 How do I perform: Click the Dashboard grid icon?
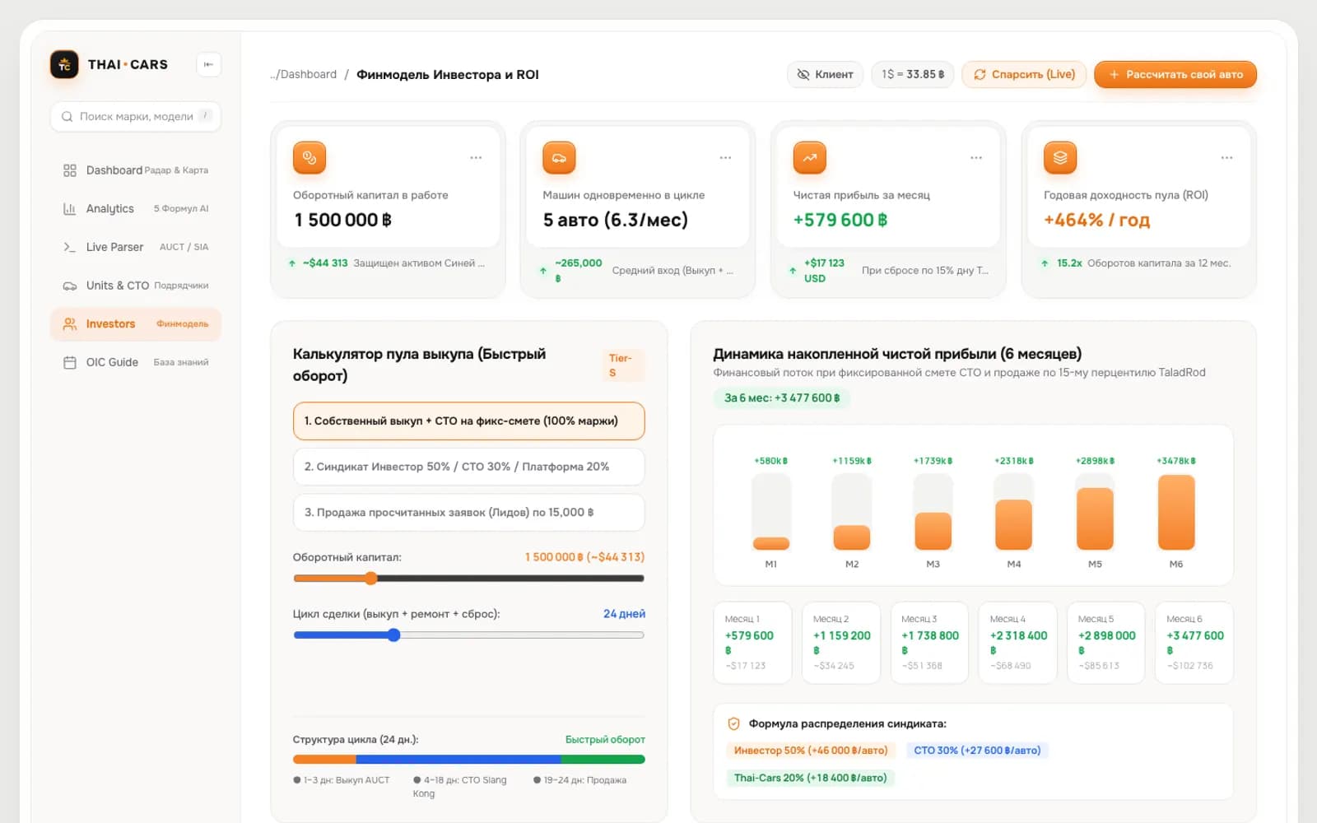tap(70, 170)
